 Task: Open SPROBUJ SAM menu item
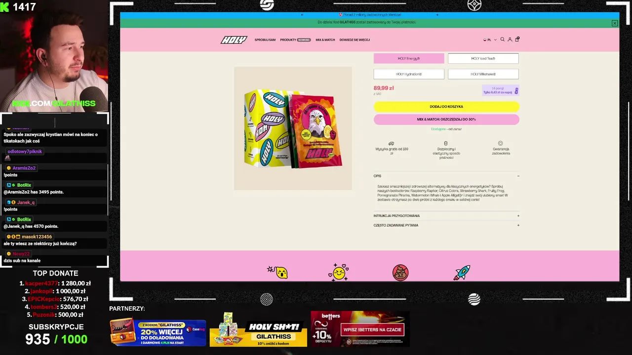point(265,40)
